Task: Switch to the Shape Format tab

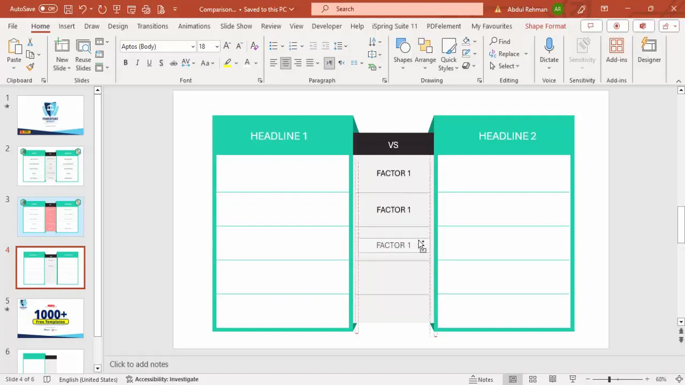Action: tap(545, 26)
